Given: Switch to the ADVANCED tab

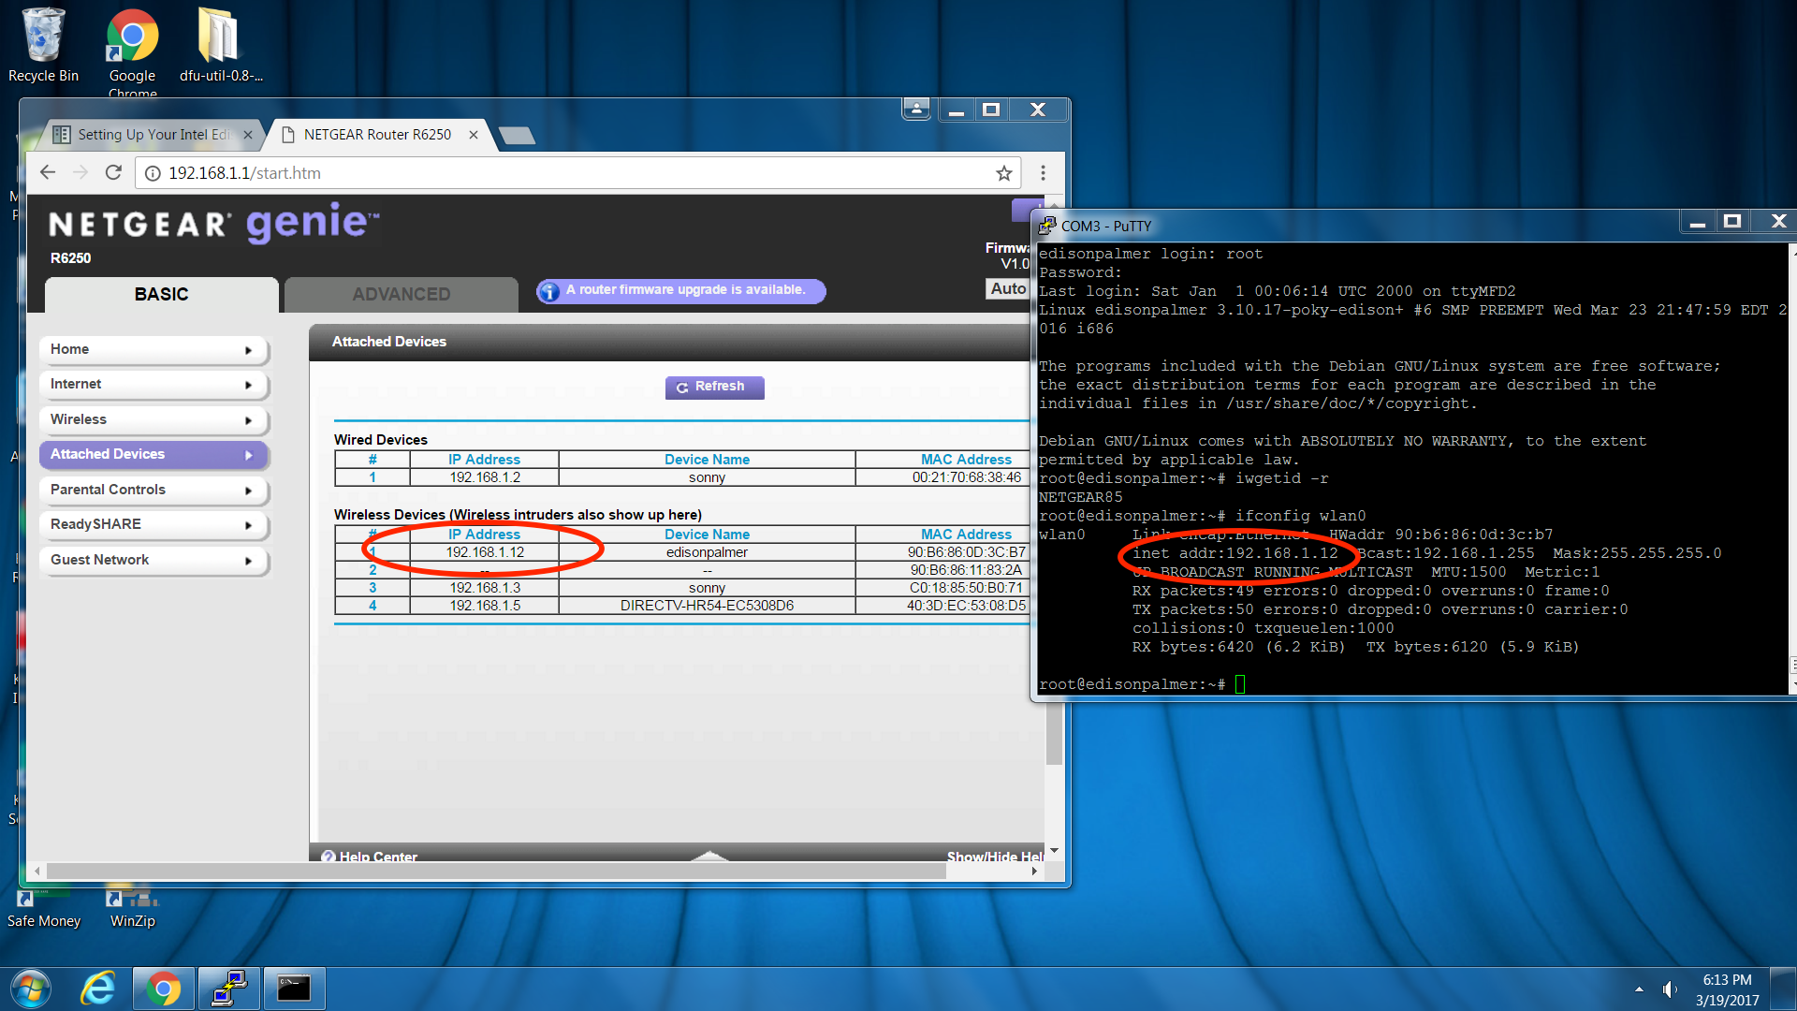Looking at the screenshot, I should coord(402,294).
